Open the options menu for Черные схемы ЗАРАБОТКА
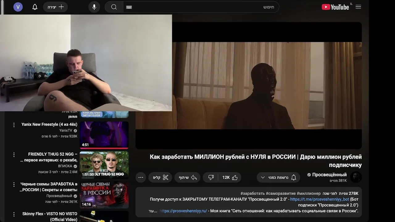This screenshot has width=395, height=222. tap(14, 184)
